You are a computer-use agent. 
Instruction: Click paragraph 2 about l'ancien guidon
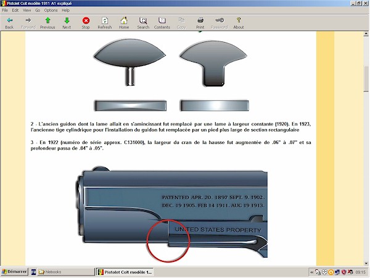tap(171, 127)
